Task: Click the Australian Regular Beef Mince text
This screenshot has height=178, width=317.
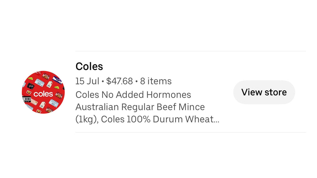Action: 140,107
